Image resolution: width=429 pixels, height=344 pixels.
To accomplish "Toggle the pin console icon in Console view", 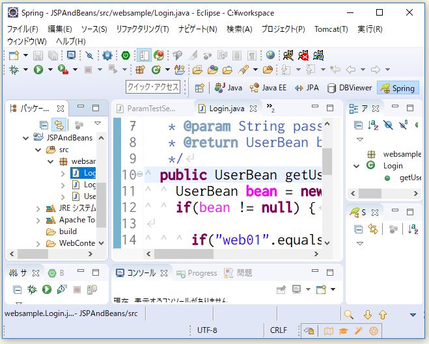I will point(281,289).
